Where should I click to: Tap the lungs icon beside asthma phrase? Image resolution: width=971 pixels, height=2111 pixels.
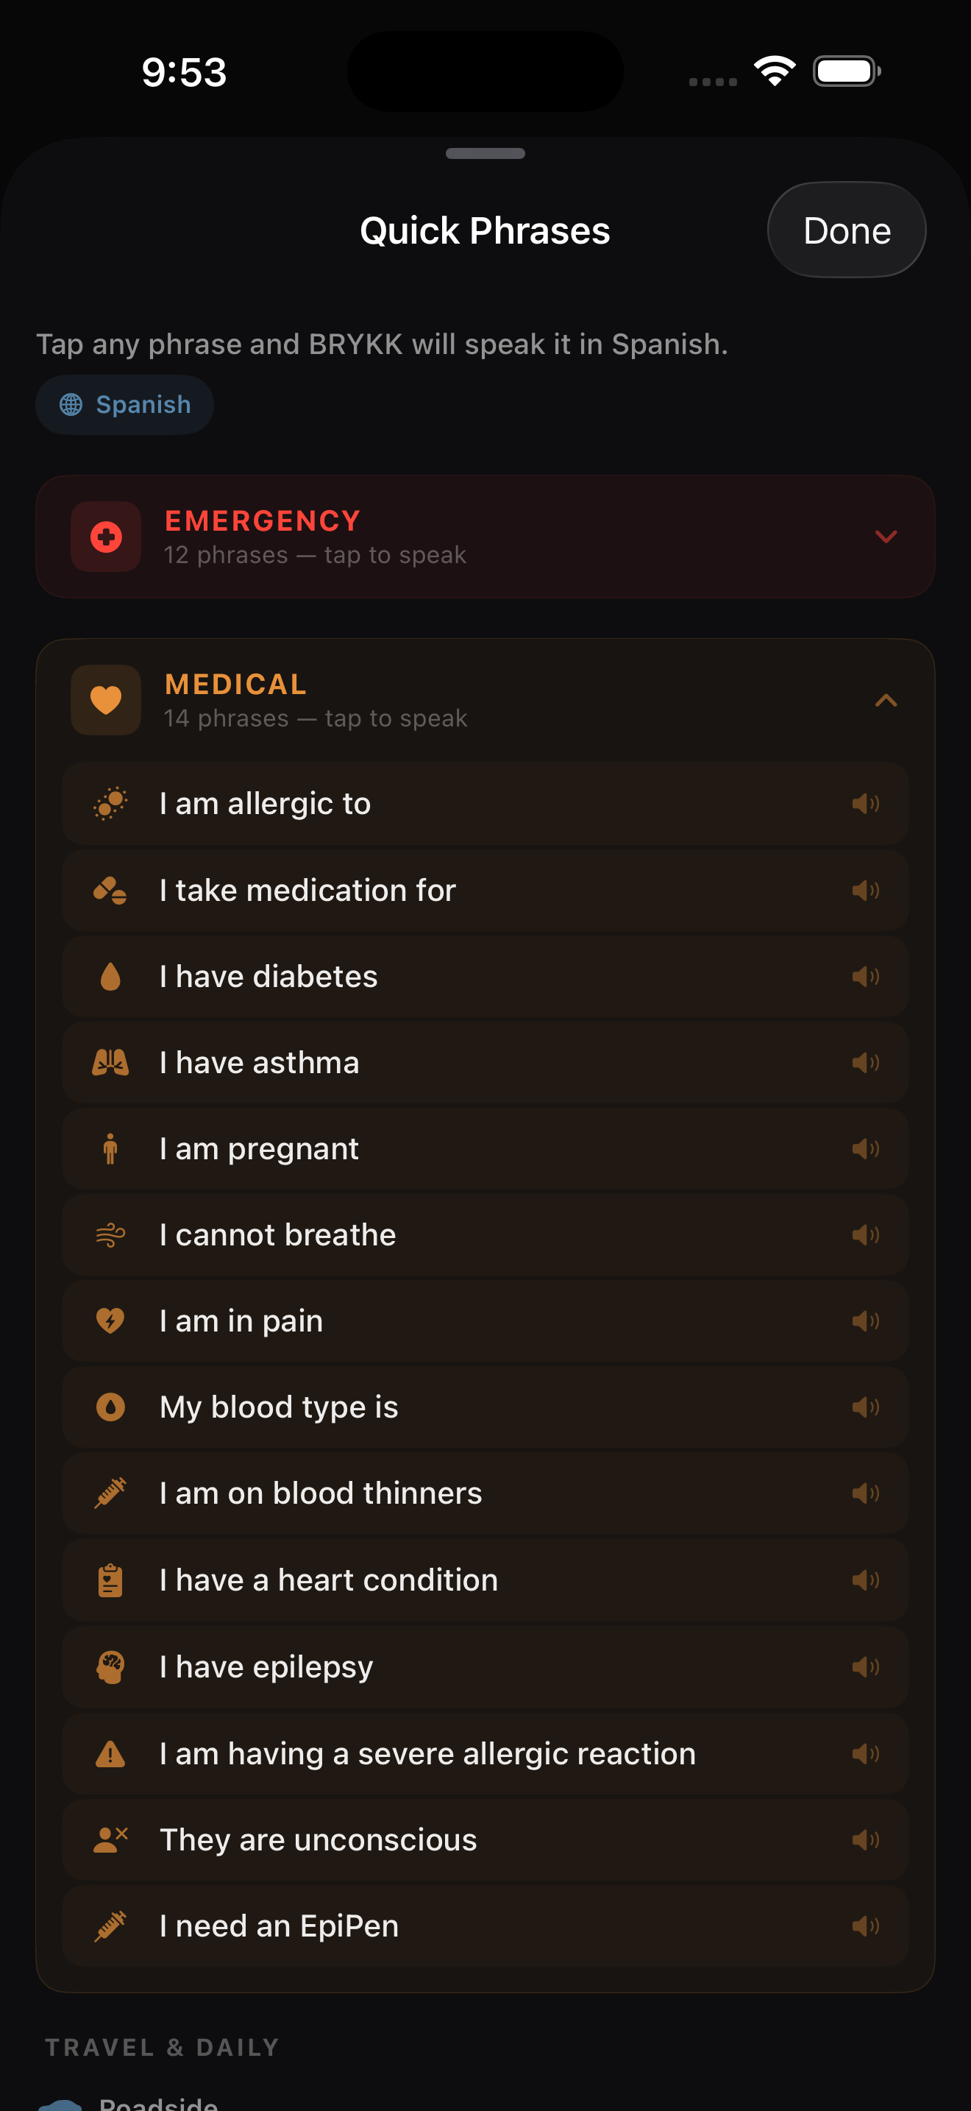[x=110, y=1062]
